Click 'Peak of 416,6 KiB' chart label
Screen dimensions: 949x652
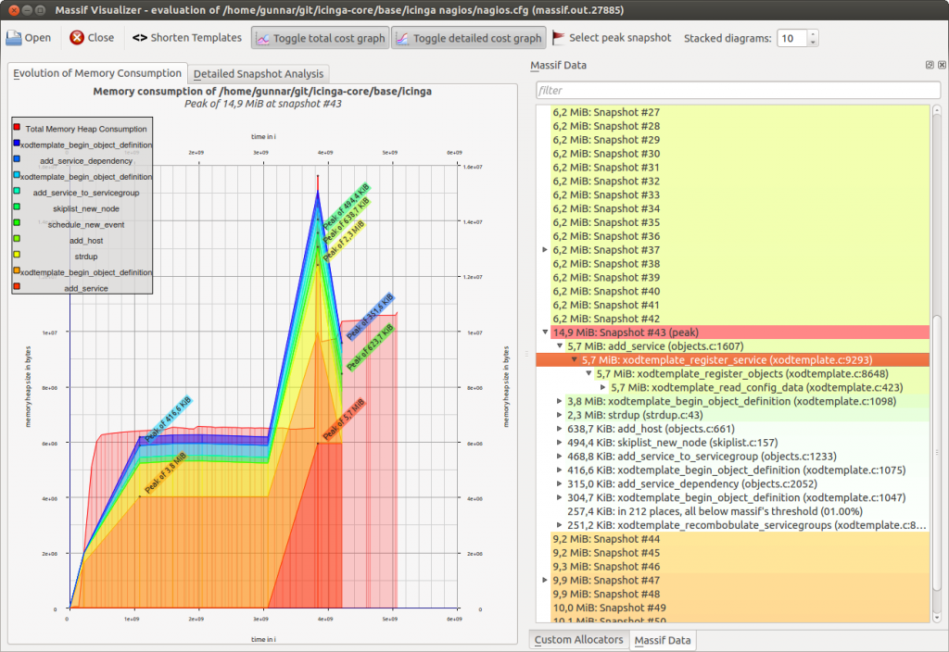169,418
